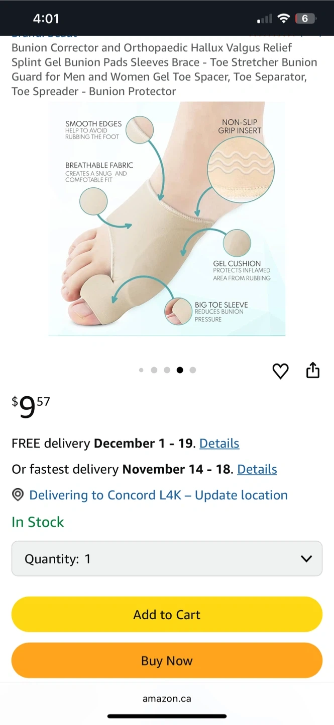
Task: Select the active fourth carousel dot
Action: click(x=180, y=370)
